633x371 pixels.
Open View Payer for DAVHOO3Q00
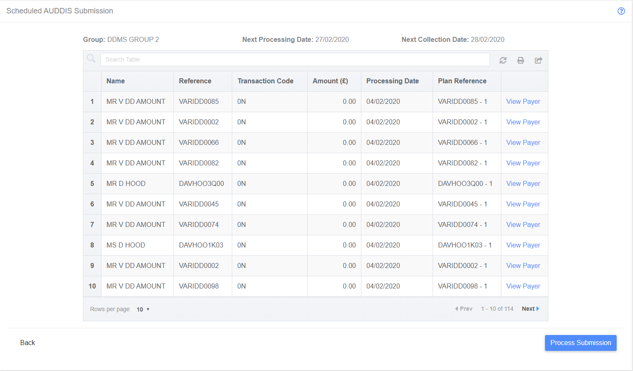pyautogui.click(x=523, y=184)
